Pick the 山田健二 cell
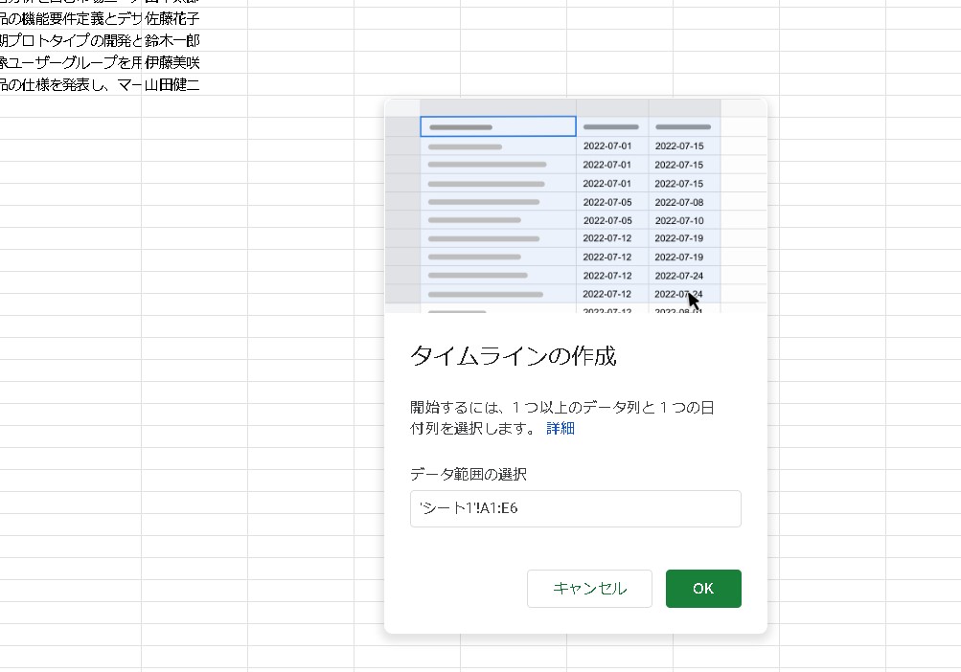This screenshot has width=961, height=672. tap(172, 84)
